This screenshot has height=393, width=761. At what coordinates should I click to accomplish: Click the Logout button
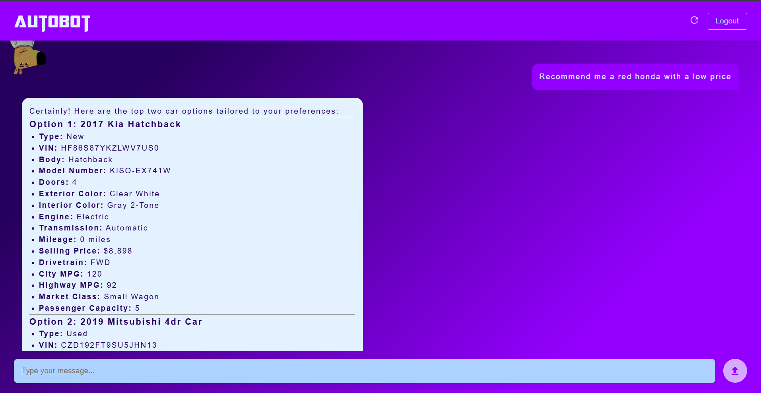727,21
